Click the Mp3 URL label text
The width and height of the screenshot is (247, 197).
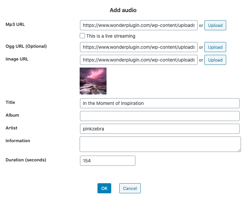15,25
